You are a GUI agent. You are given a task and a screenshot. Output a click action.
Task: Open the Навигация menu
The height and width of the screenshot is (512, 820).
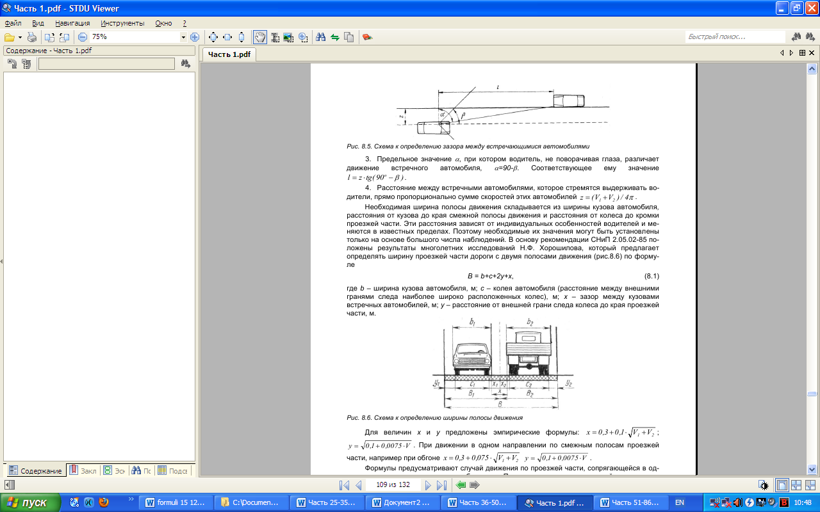coord(72,23)
